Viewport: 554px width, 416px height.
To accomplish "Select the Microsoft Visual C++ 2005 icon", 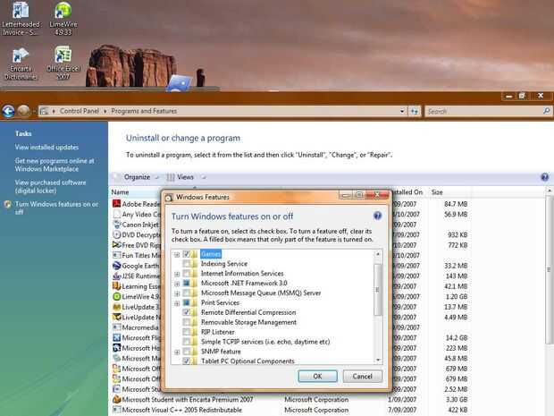I will click(116, 410).
